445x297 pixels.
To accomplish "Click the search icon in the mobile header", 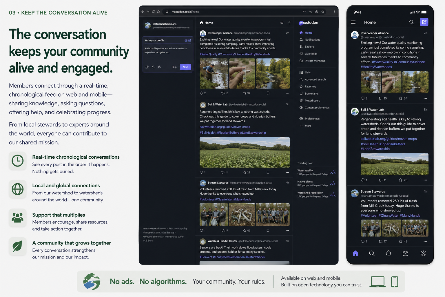I will click(411, 22).
